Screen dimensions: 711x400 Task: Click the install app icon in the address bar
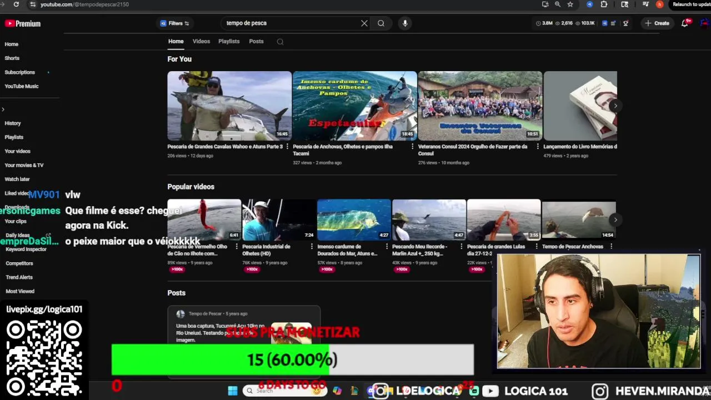[x=545, y=4]
